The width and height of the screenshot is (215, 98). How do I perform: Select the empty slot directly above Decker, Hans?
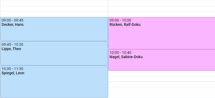pyautogui.click(x=54, y=14)
